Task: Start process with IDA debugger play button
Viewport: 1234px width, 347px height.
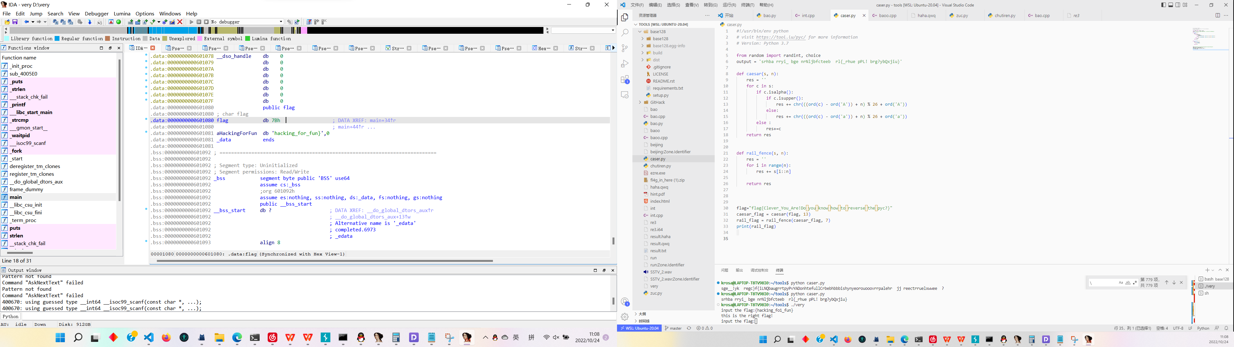Action: pos(192,22)
